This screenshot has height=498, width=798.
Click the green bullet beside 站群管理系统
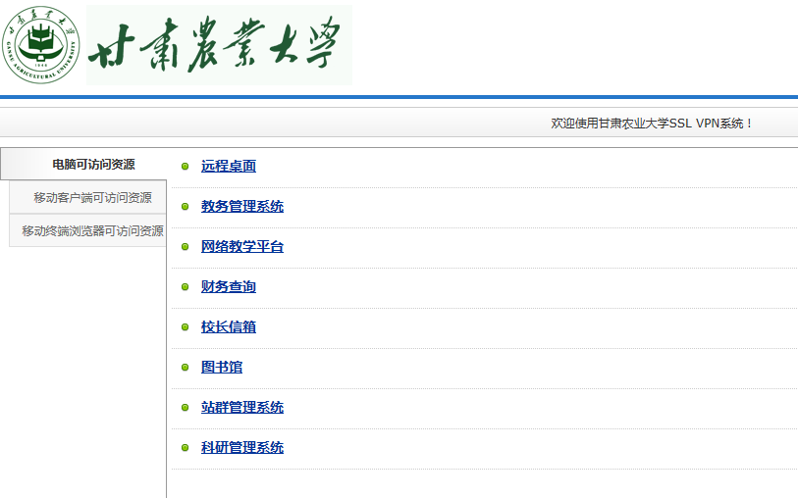(x=186, y=407)
